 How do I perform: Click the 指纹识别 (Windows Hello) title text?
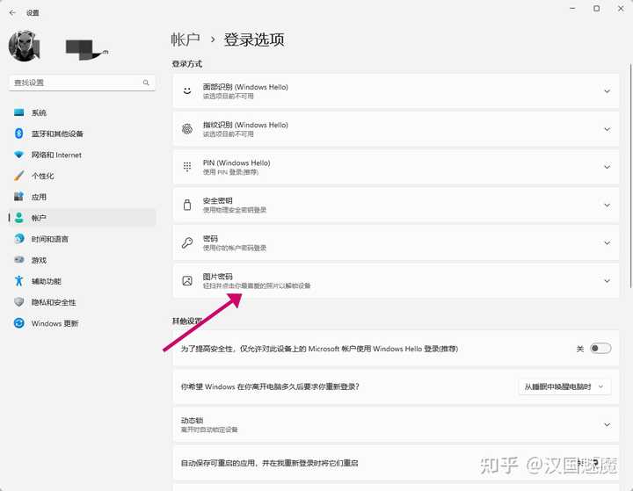click(245, 125)
